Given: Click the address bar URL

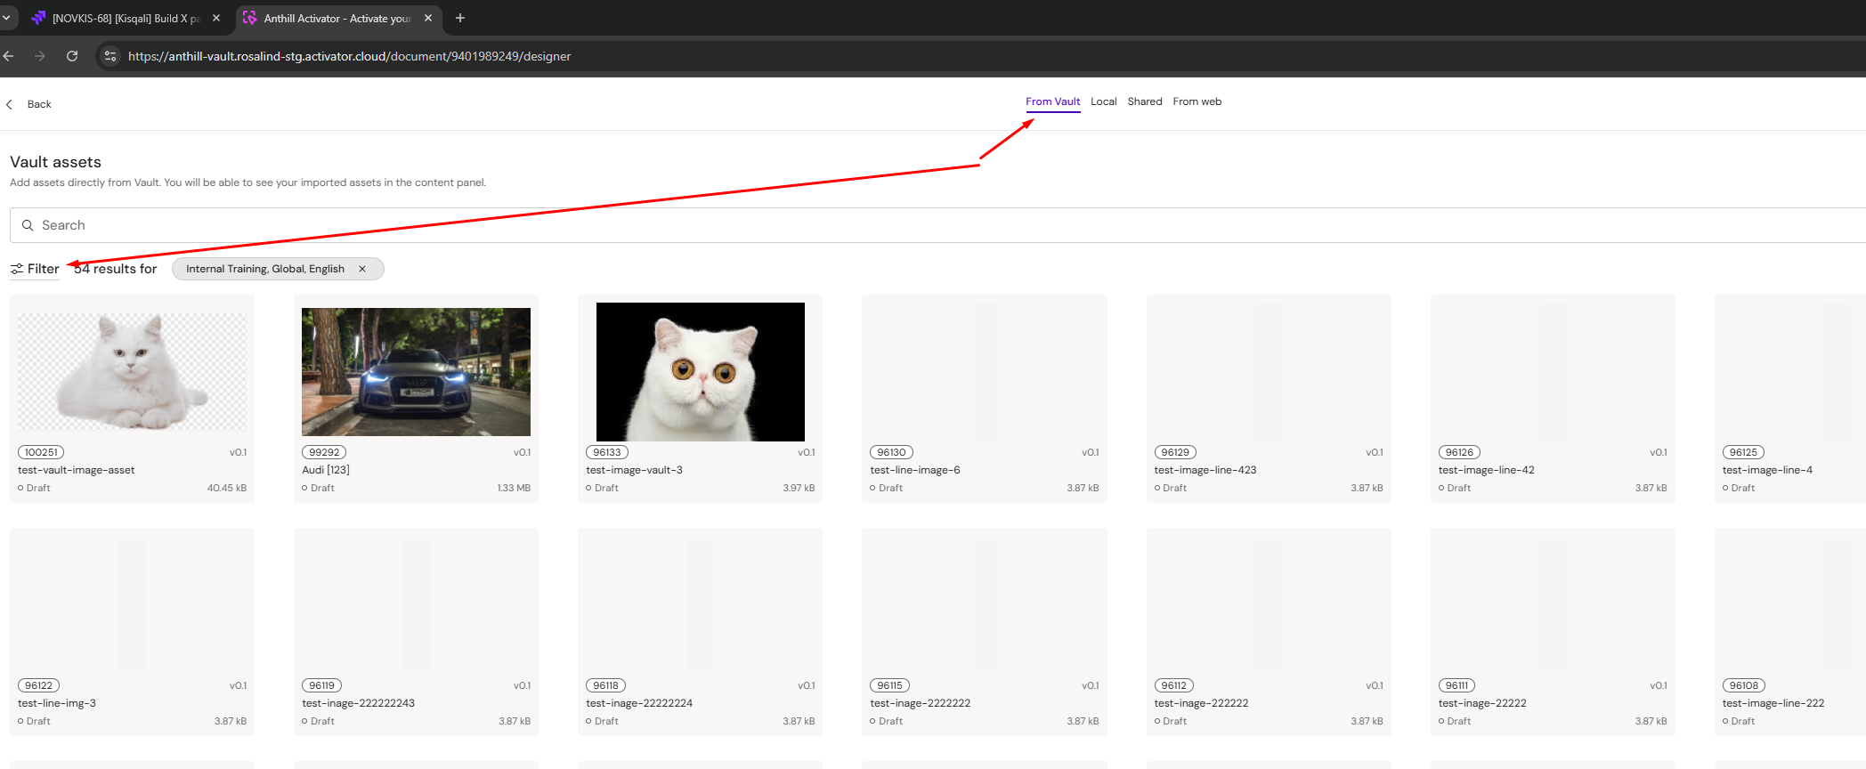Looking at the screenshot, I should pos(350,56).
